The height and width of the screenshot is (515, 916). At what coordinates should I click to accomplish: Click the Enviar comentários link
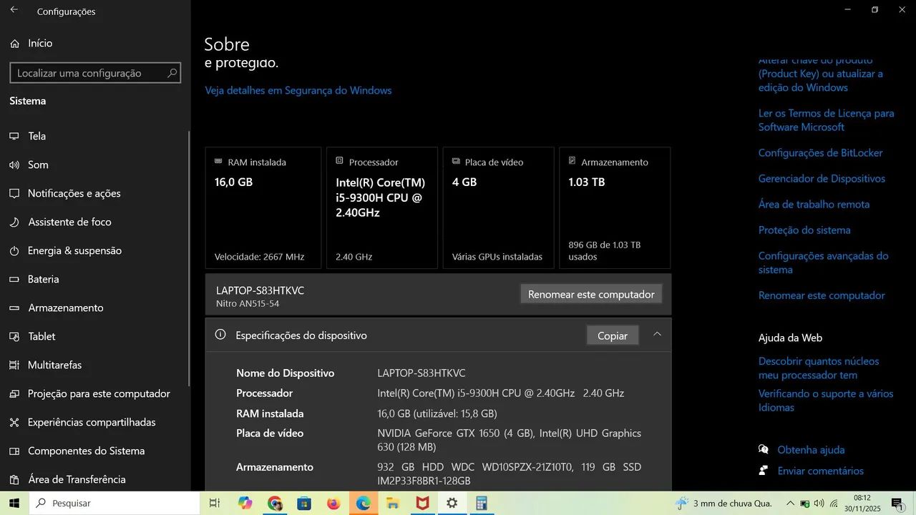pos(821,471)
